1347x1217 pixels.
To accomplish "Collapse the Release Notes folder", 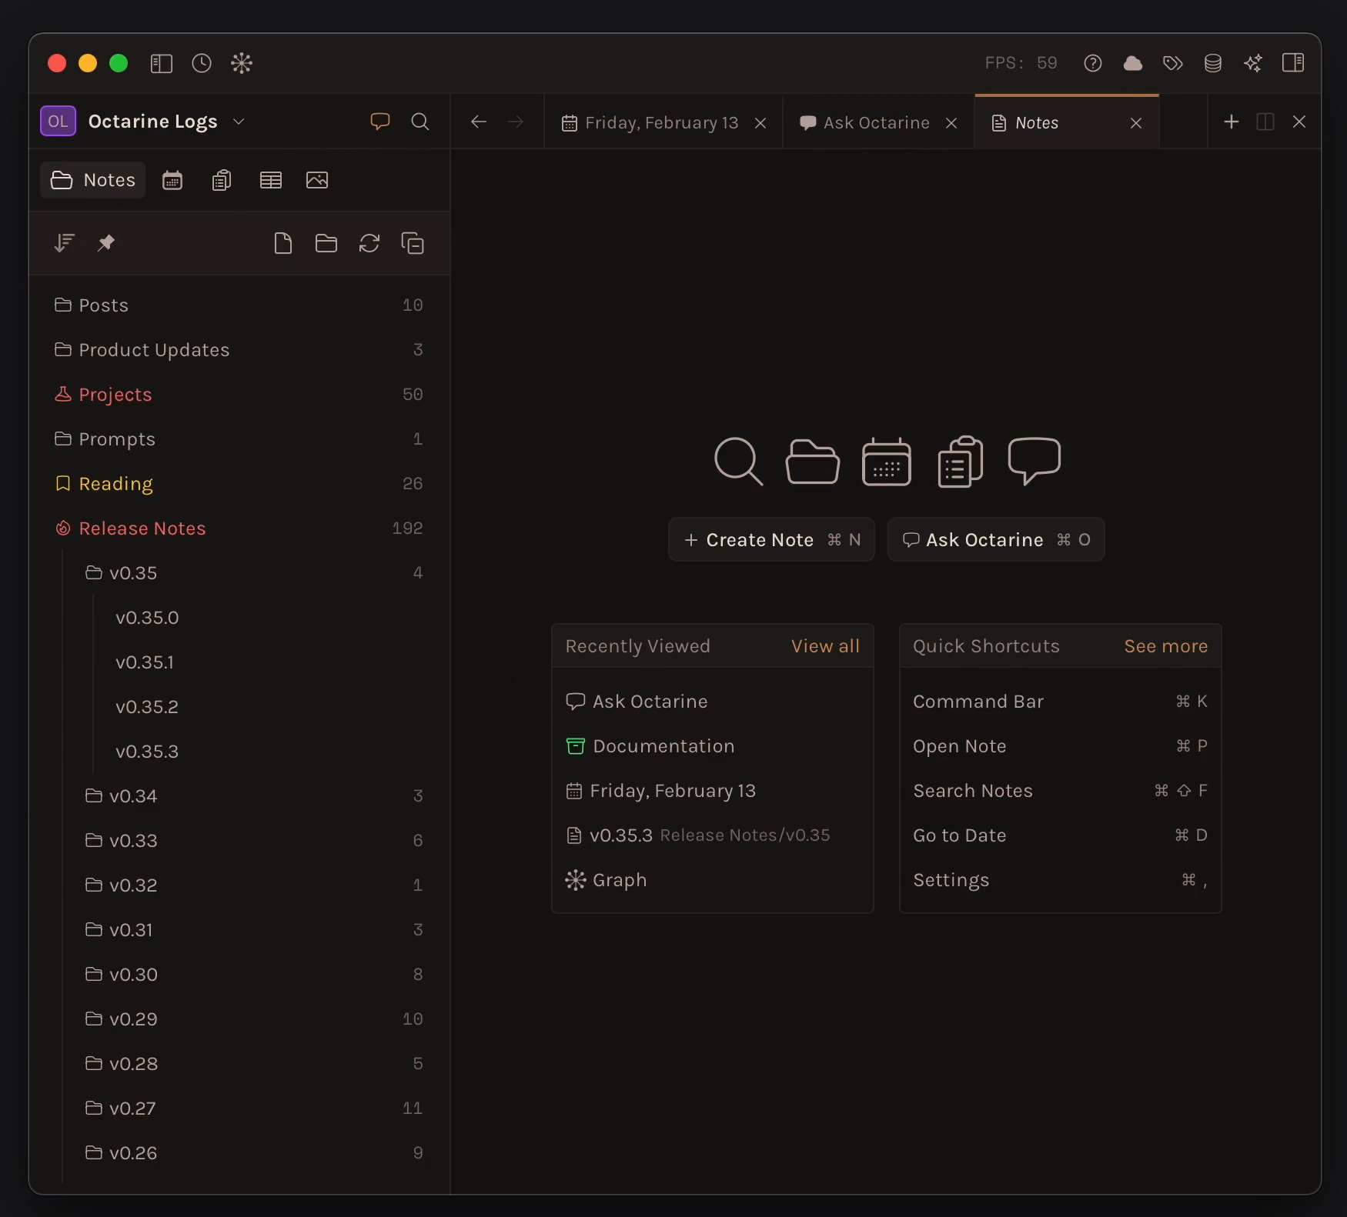I will point(239,528).
